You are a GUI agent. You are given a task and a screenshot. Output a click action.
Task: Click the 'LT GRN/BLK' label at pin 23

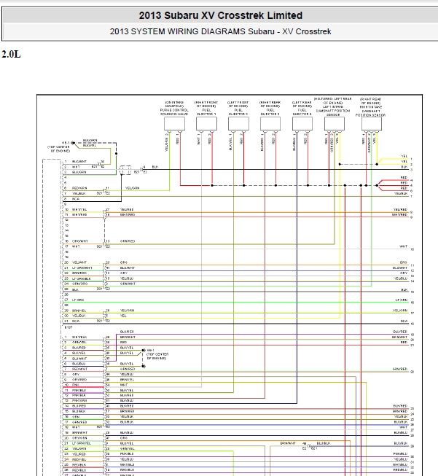pos(82,278)
